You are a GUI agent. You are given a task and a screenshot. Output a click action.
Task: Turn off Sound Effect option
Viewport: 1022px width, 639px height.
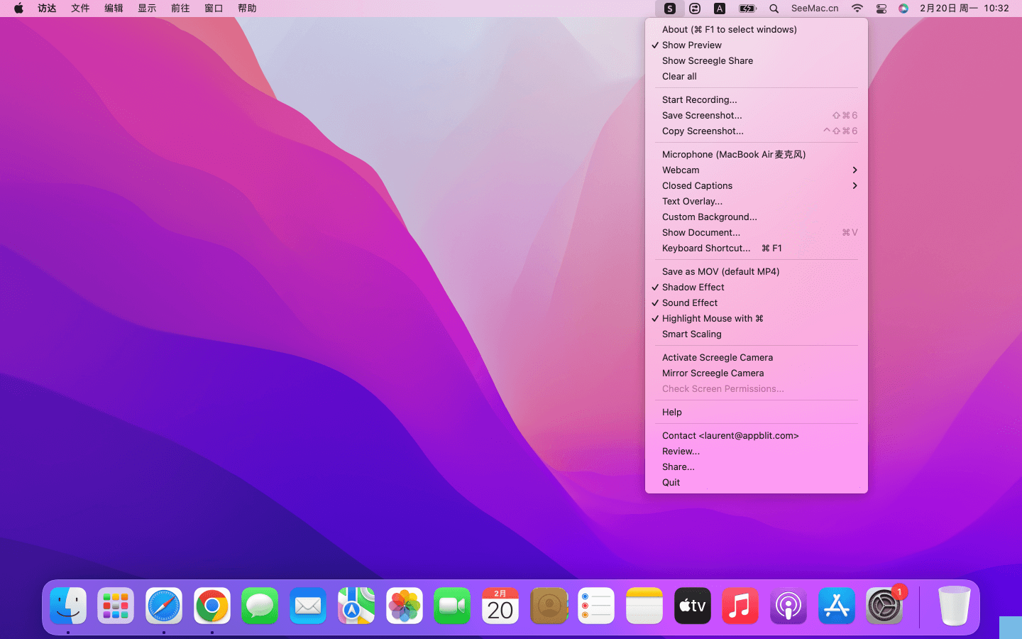[690, 302]
